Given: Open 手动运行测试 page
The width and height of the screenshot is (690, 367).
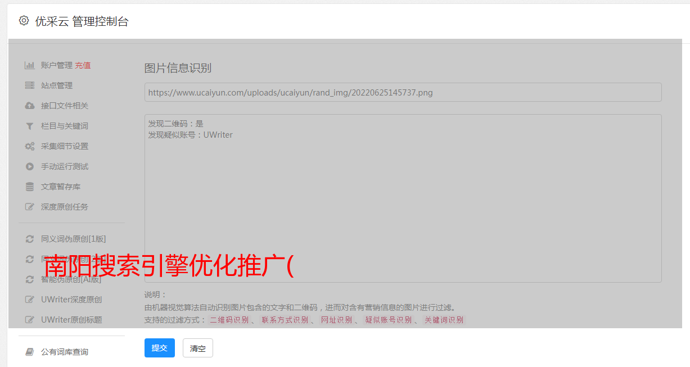Looking at the screenshot, I should (65, 166).
